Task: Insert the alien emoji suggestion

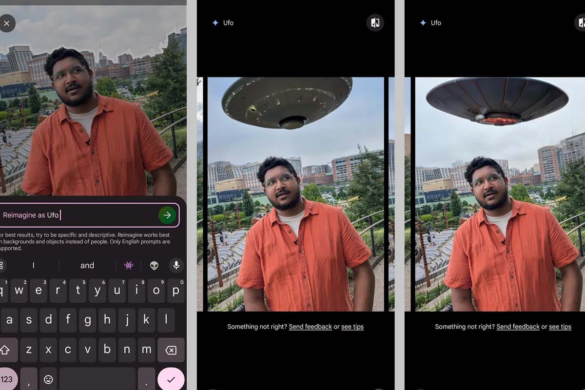Action: (x=154, y=266)
